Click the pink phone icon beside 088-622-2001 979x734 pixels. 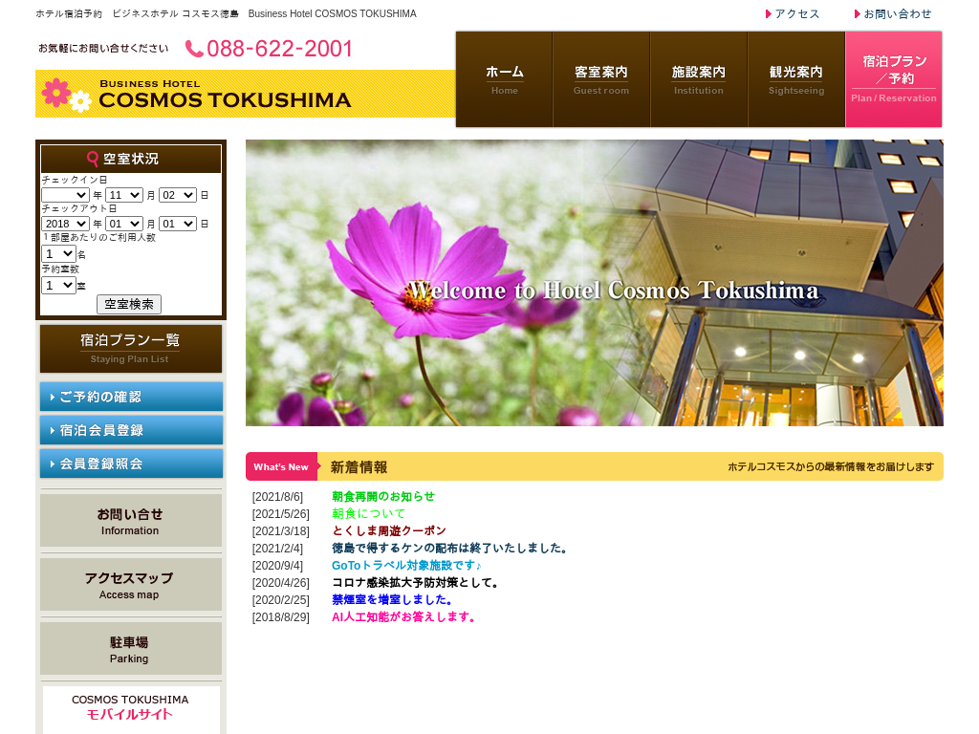194,49
